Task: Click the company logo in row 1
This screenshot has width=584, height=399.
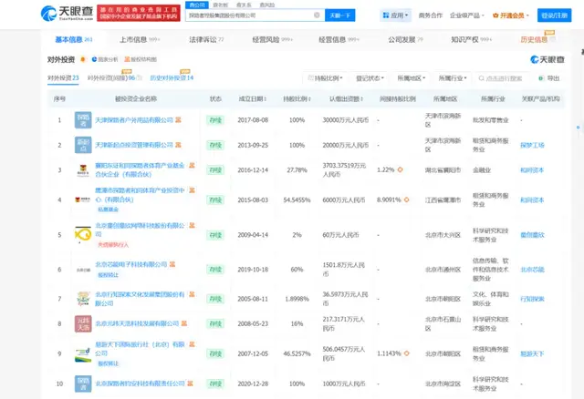Action: point(83,120)
